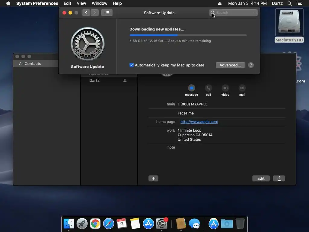309x232 pixels.
Task: Click the share button in Contacts
Action: coord(279,178)
